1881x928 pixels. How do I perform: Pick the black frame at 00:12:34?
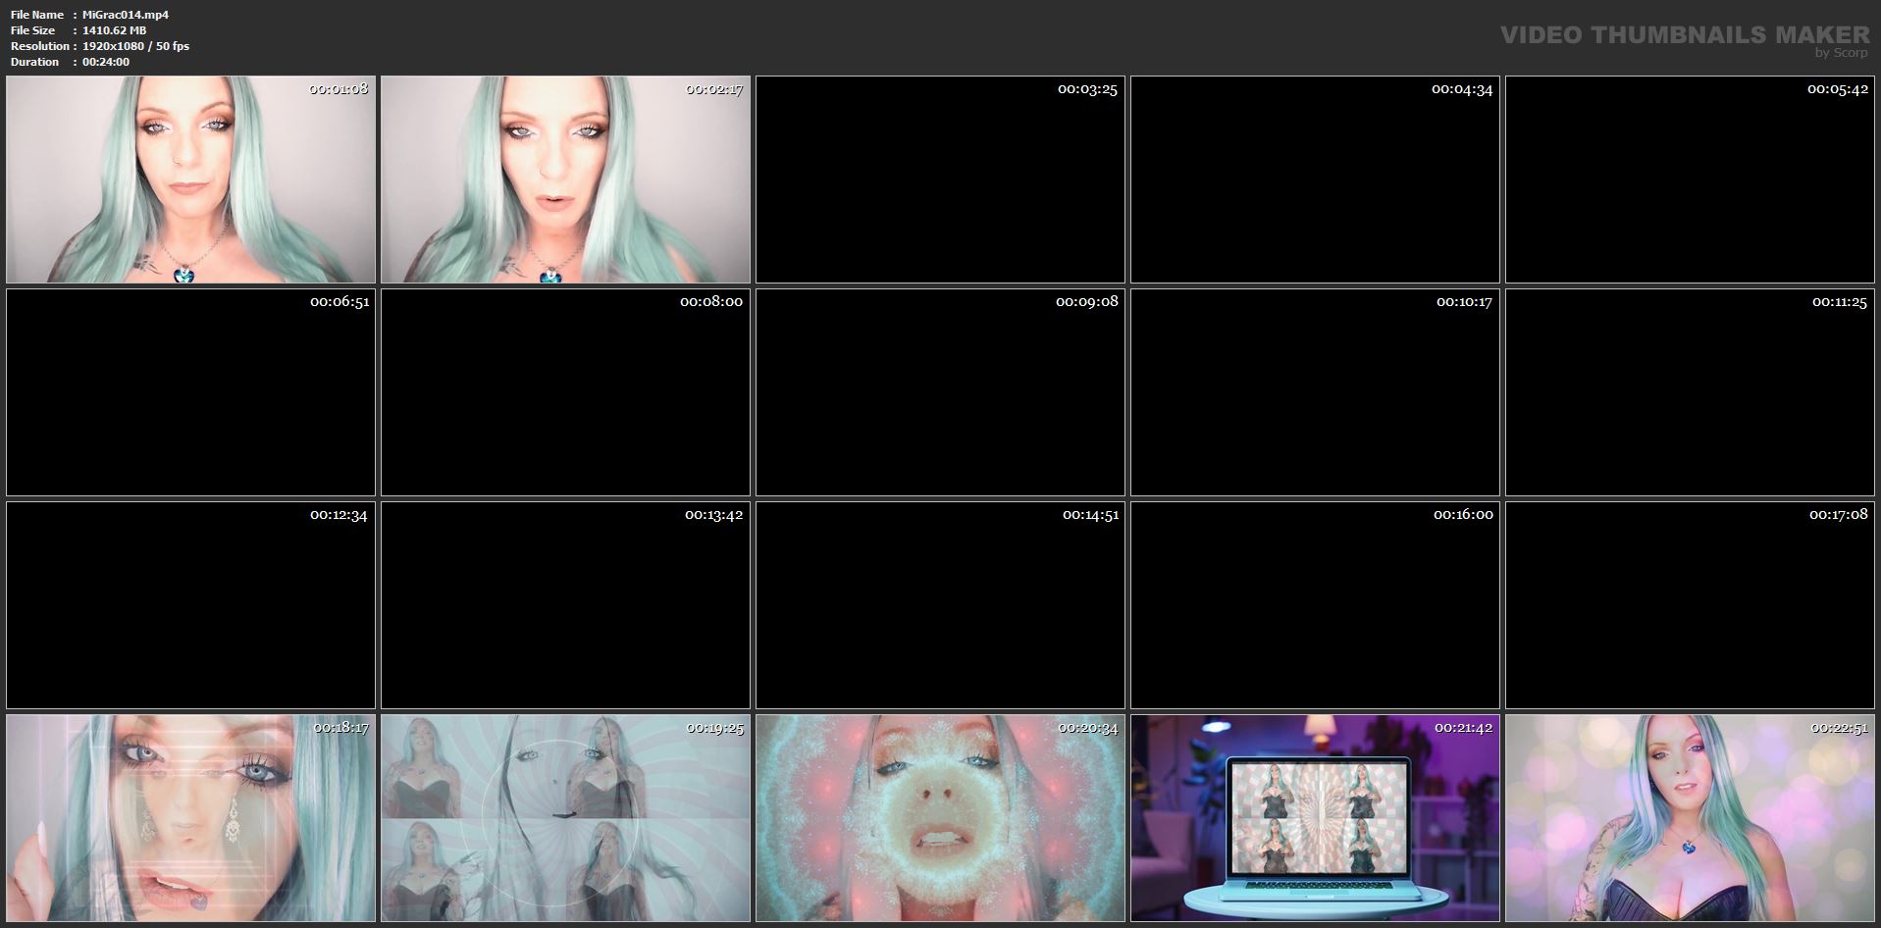190,605
